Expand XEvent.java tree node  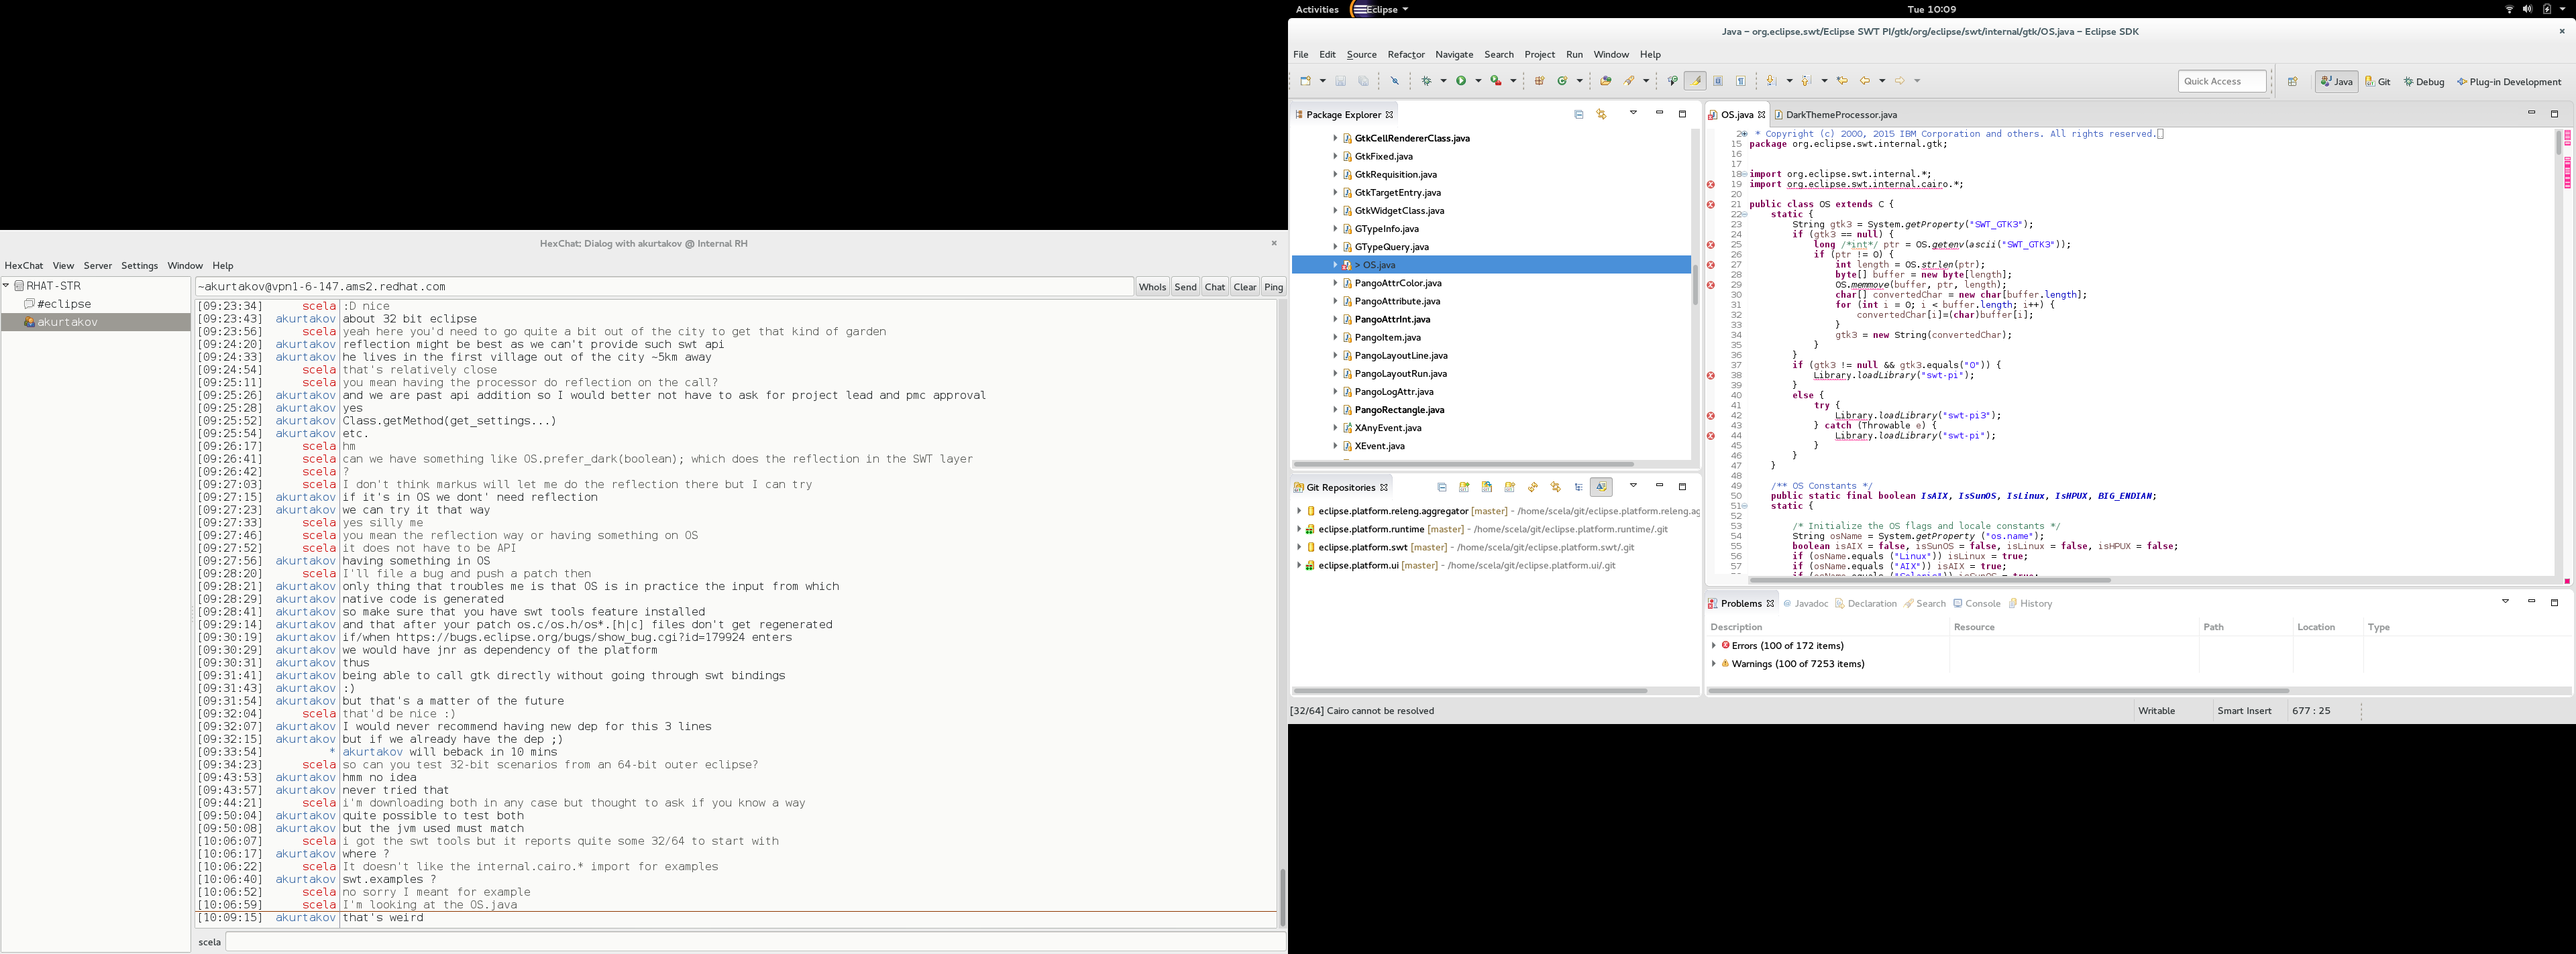[1335, 446]
